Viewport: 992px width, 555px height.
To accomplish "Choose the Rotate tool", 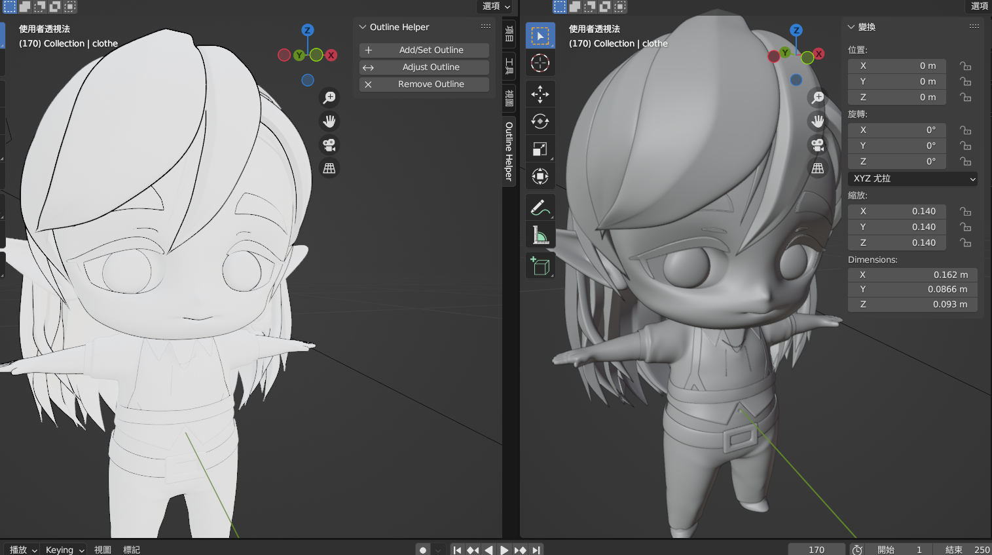I will pos(540,121).
